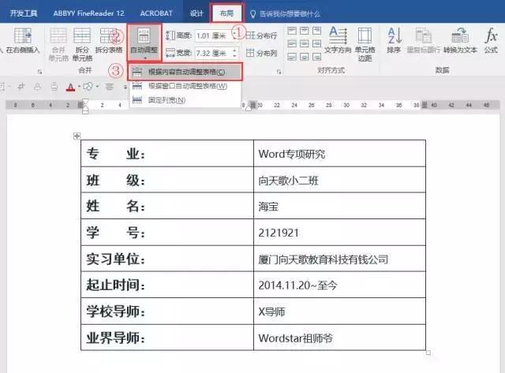Select Align Bottom Left cell alignment icon
The width and height of the screenshot is (505, 373).
pyautogui.click(x=292, y=57)
